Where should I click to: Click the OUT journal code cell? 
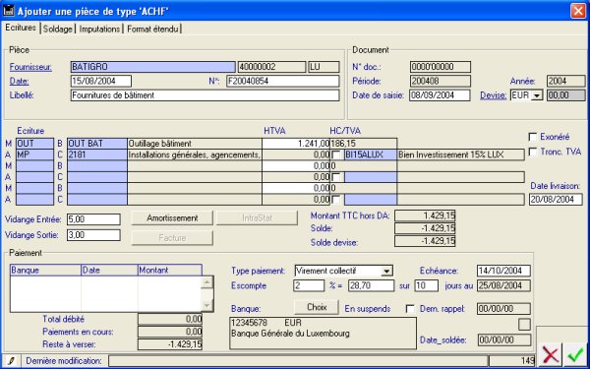tap(34, 144)
